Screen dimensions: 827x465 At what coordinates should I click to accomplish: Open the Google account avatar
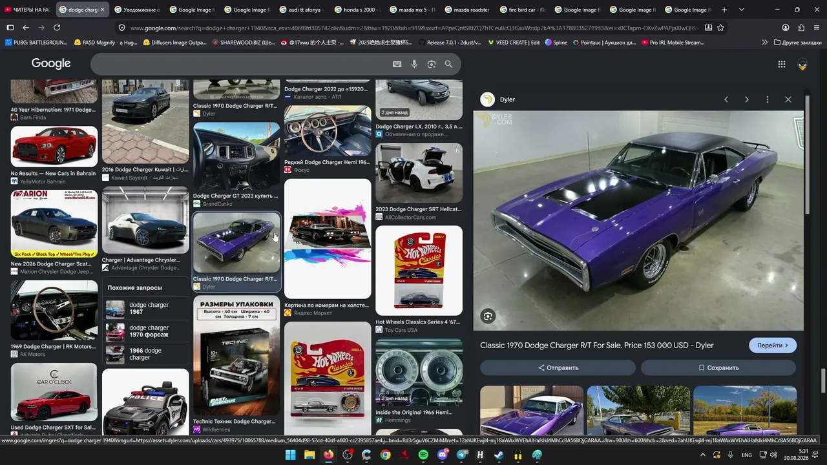(x=802, y=64)
